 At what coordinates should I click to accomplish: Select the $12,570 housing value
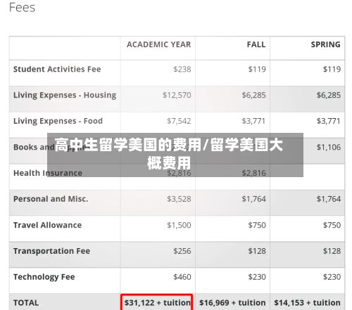coord(177,96)
